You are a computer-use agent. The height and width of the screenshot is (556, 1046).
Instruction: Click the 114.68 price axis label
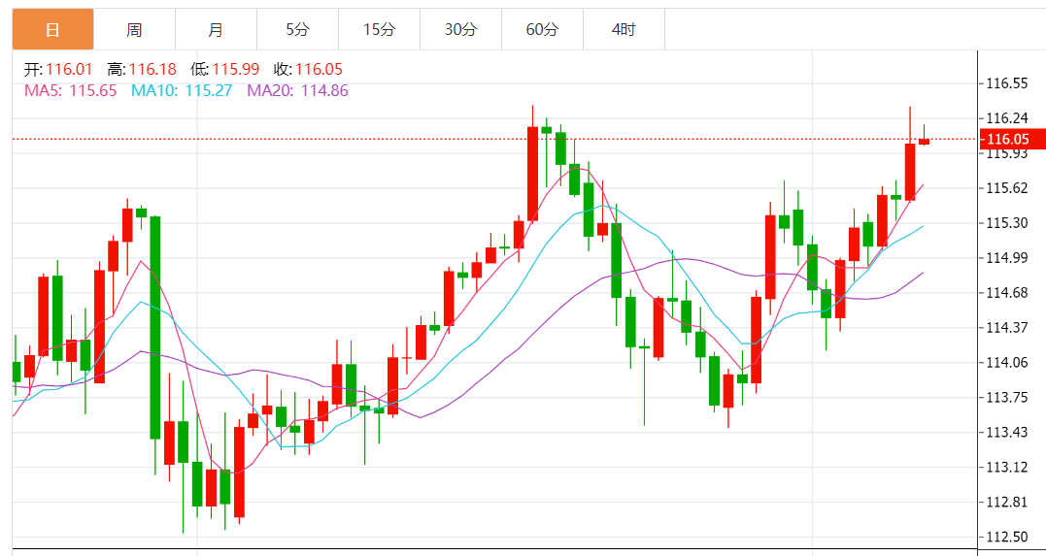point(1006,293)
